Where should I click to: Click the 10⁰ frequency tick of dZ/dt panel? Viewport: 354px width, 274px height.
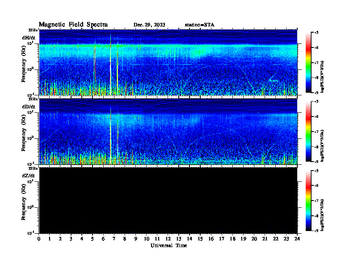point(30,207)
